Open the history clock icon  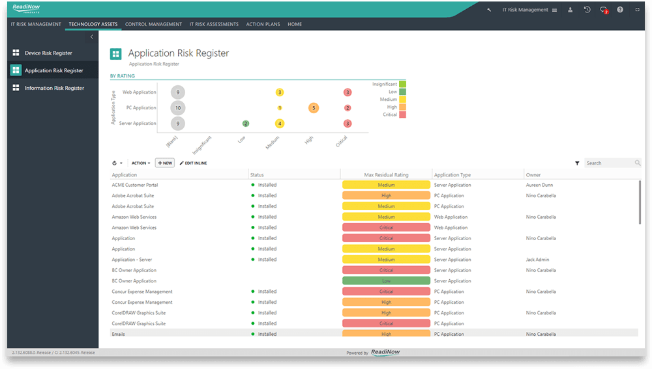click(x=587, y=10)
